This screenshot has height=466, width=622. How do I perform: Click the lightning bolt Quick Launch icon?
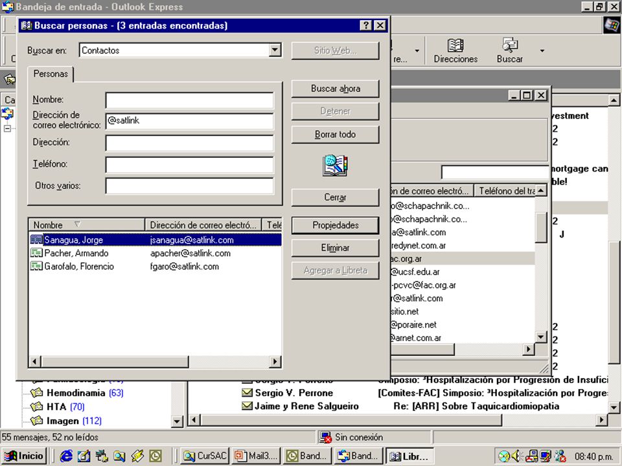137,456
